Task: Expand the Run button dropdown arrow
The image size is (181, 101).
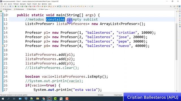Action: (x=24, y=6)
